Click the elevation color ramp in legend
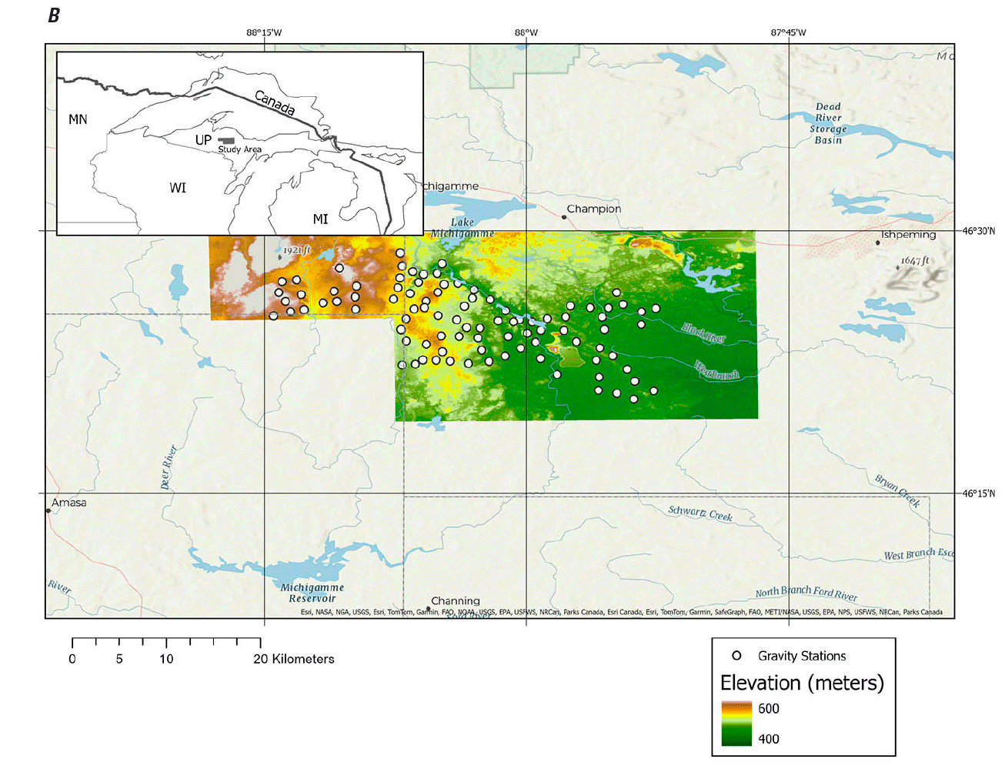The width and height of the screenshot is (1005, 779). [x=736, y=724]
